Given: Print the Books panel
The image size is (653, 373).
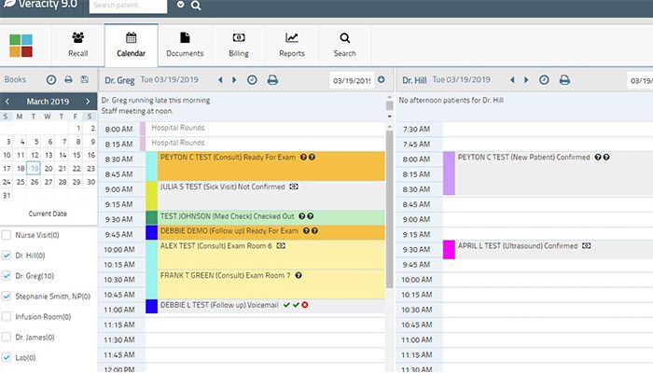Looking at the screenshot, I should click(68, 79).
